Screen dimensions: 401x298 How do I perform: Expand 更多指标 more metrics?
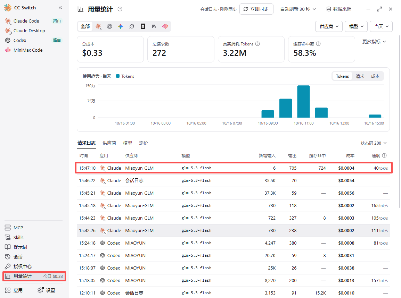click(374, 42)
